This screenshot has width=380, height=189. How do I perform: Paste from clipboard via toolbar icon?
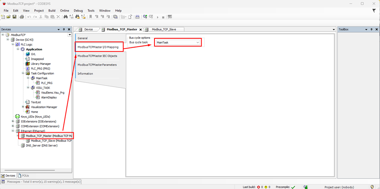[x=52, y=17]
